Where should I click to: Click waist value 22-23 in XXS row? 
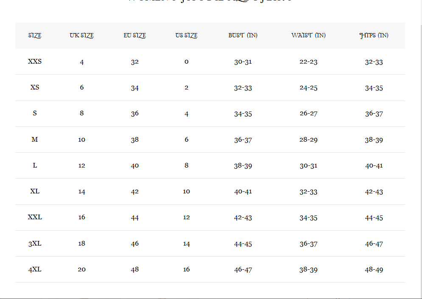tap(308, 62)
